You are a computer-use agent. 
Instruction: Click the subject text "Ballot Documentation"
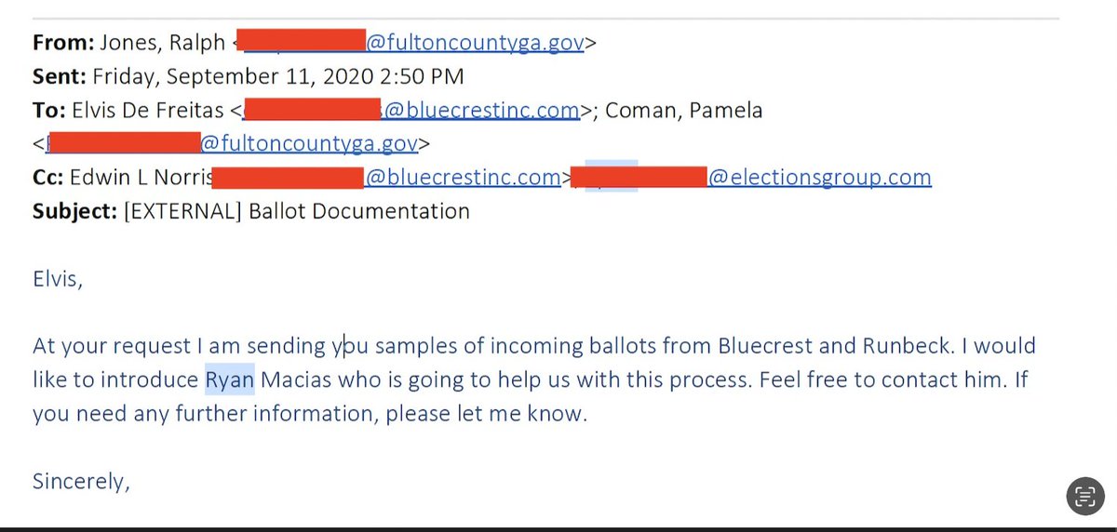(359, 211)
